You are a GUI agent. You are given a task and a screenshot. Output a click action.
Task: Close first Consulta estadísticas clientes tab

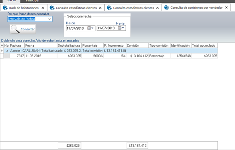[x=100, y=8]
